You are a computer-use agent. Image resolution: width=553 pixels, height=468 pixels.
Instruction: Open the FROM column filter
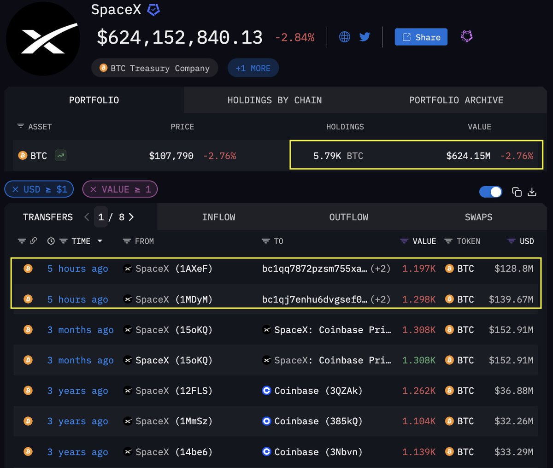point(127,241)
